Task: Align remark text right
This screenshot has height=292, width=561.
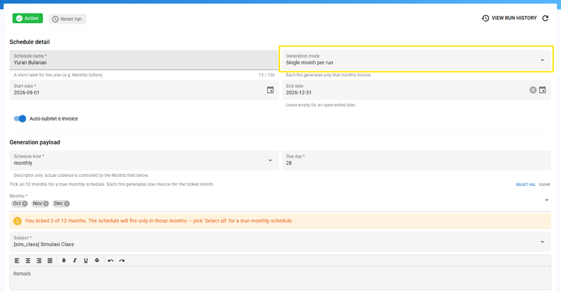Action: coord(39,260)
